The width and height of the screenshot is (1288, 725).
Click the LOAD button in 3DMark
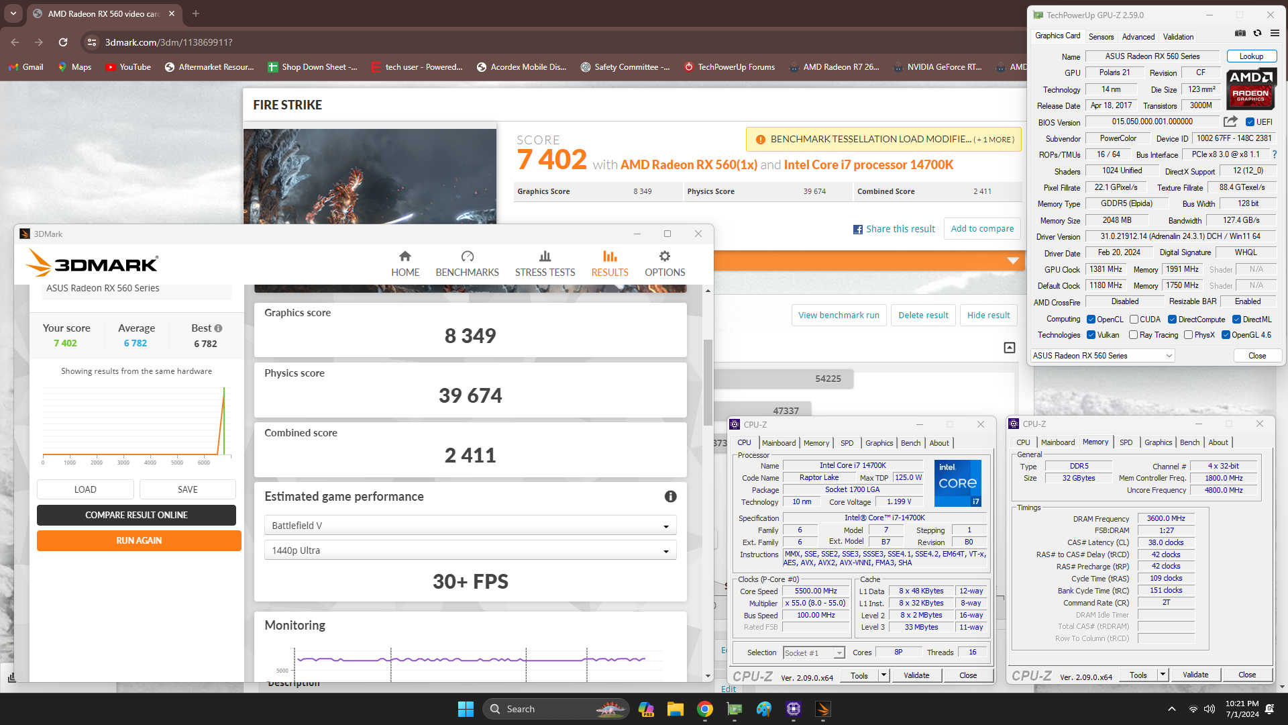(85, 489)
